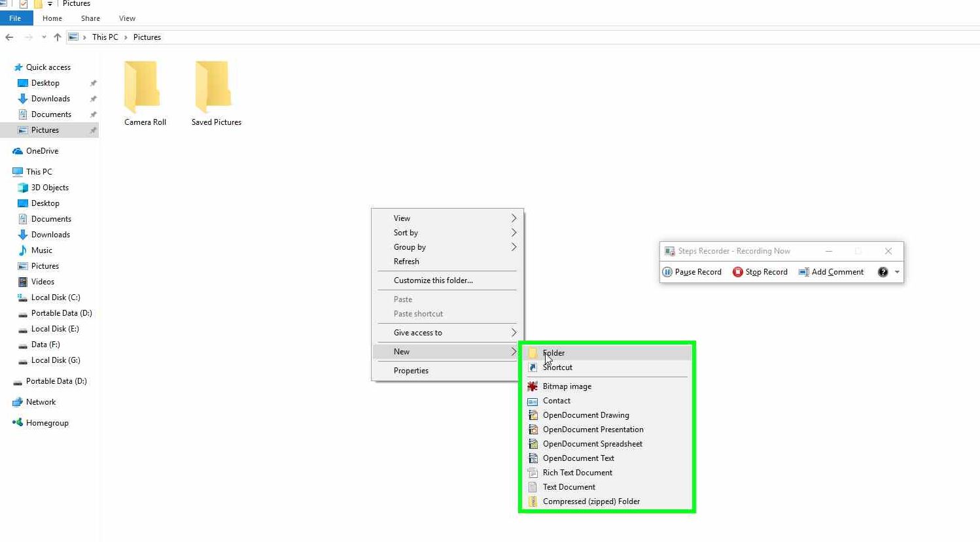
Task: Click the Rich Text Document icon
Action: [533, 473]
